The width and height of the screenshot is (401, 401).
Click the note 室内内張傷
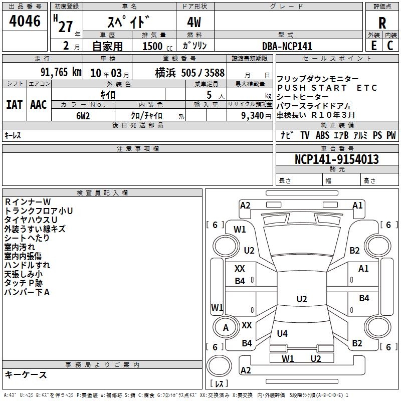(23, 256)
